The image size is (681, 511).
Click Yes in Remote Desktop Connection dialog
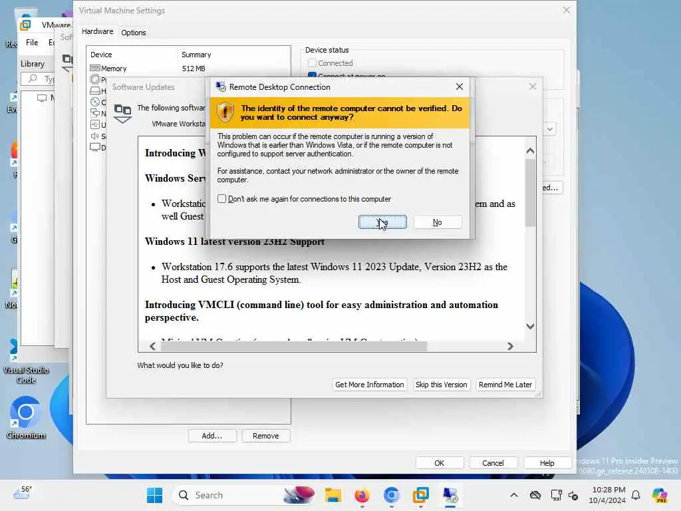pos(382,222)
